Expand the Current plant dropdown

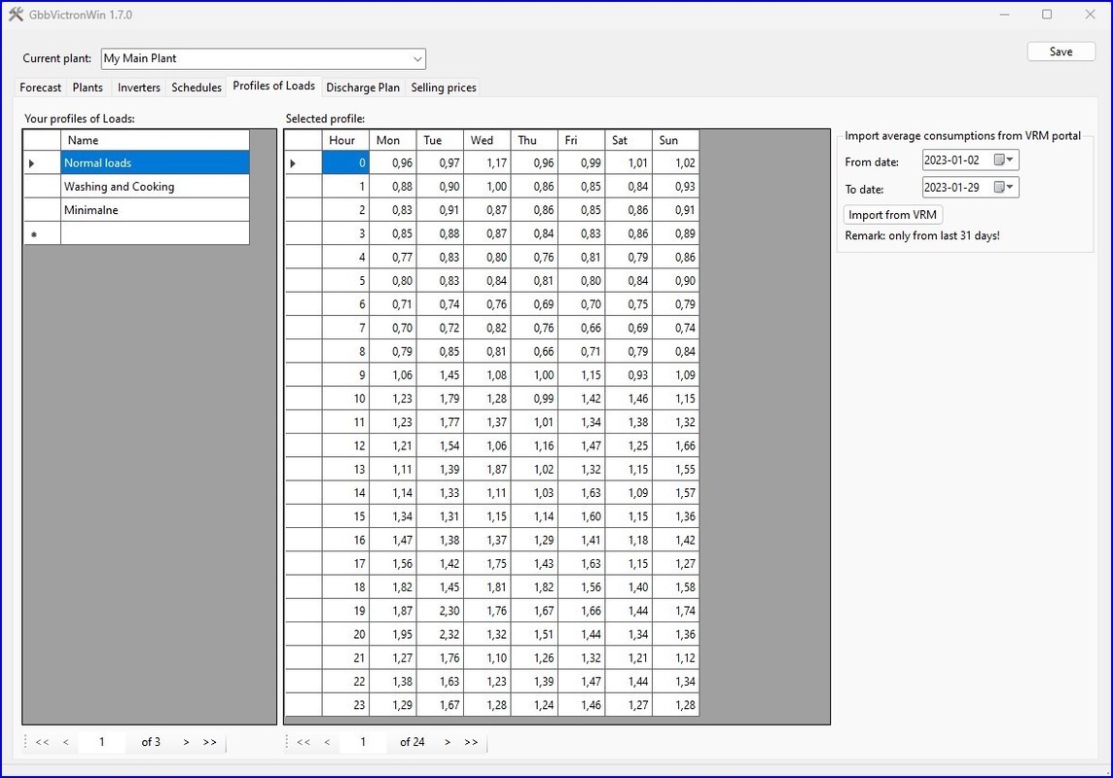click(x=416, y=59)
